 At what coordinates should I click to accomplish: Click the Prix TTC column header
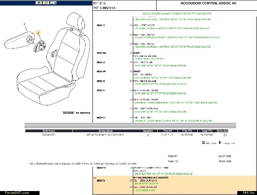click(x=187, y=131)
